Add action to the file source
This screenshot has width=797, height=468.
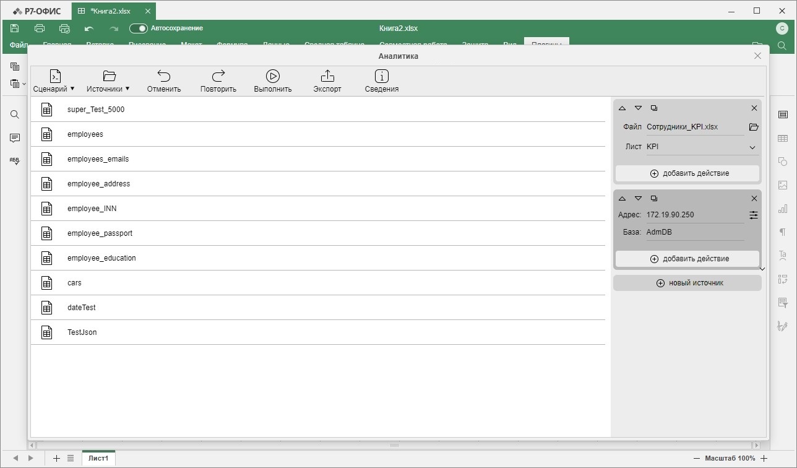(x=687, y=173)
